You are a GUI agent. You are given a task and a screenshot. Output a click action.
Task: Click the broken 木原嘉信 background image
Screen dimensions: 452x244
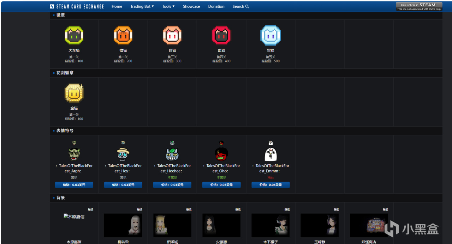(74, 216)
